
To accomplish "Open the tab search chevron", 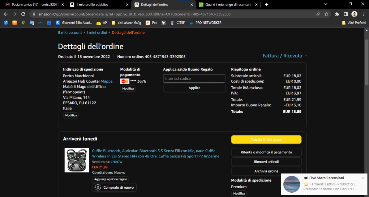I will tap(325, 4).
